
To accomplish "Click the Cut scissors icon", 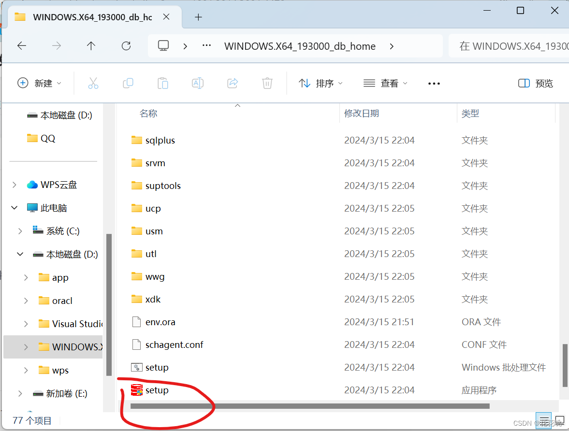I will click(x=93, y=84).
